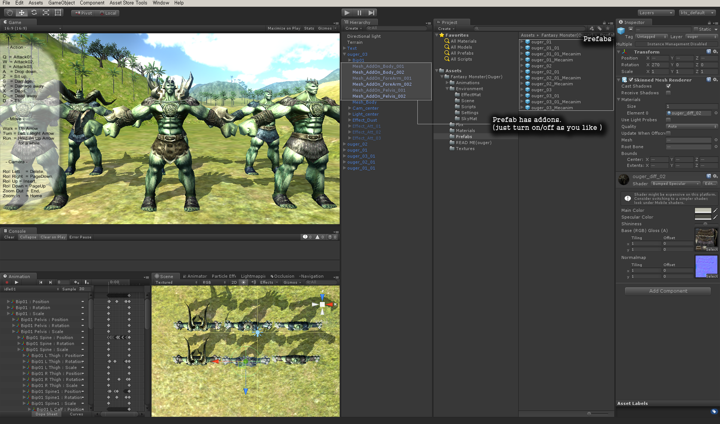Open Transform component help icon

(x=708, y=52)
